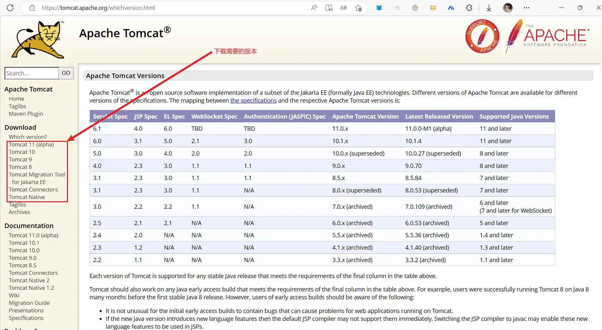Open the Taglibs link under Download
Image resolution: width=602 pixels, height=330 pixels.
coord(17,205)
